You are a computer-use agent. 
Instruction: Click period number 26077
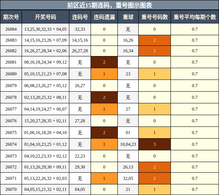(x=11, y=109)
